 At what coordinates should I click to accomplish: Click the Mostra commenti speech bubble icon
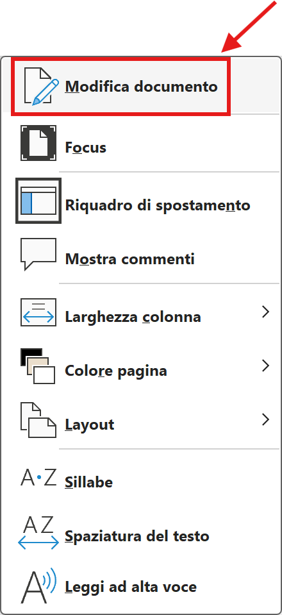[x=38, y=254]
